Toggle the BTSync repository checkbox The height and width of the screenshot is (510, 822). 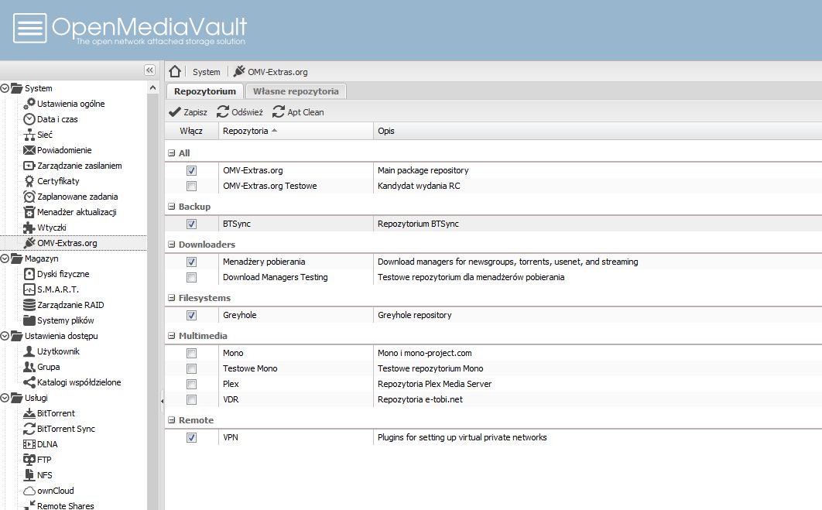click(191, 224)
